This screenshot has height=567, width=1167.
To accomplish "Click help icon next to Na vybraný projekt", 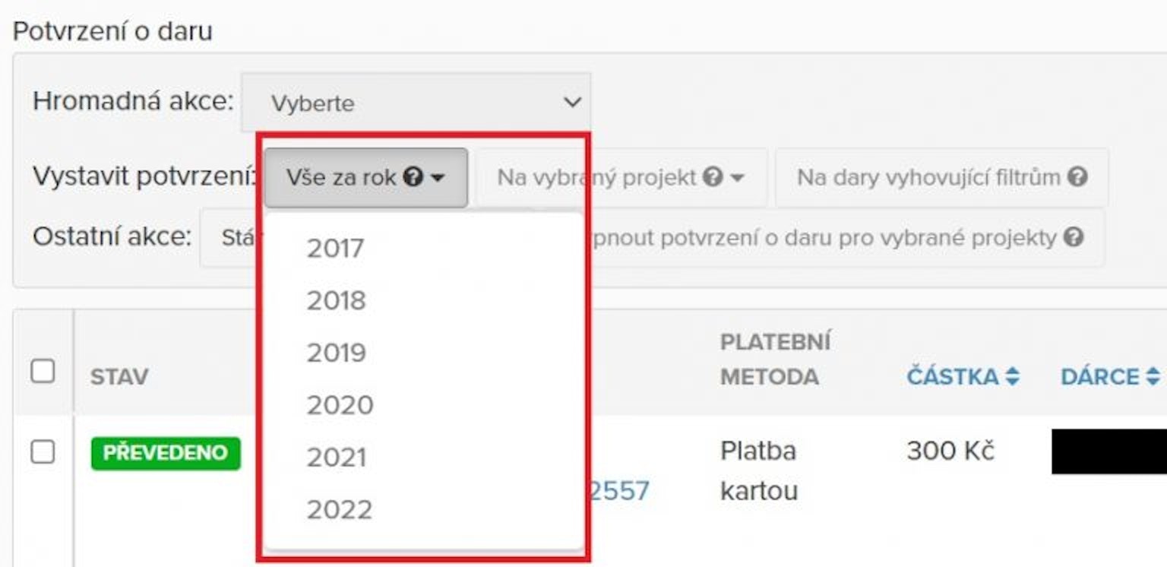I will click(x=712, y=178).
